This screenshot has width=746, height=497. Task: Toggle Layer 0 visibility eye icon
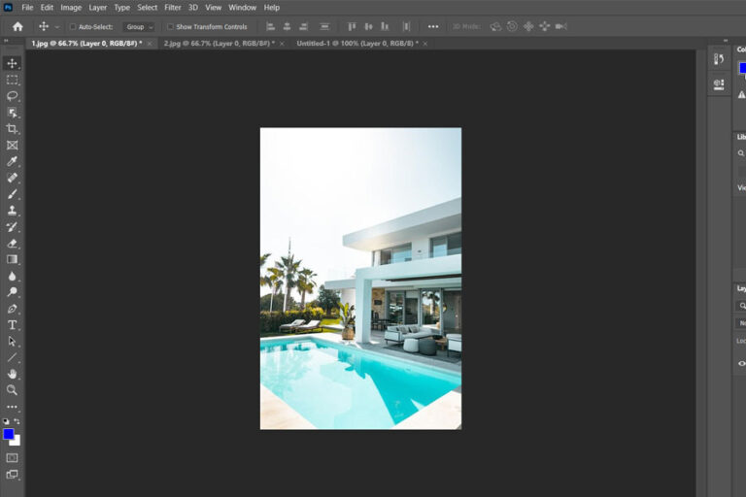pyautogui.click(x=741, y=363)
